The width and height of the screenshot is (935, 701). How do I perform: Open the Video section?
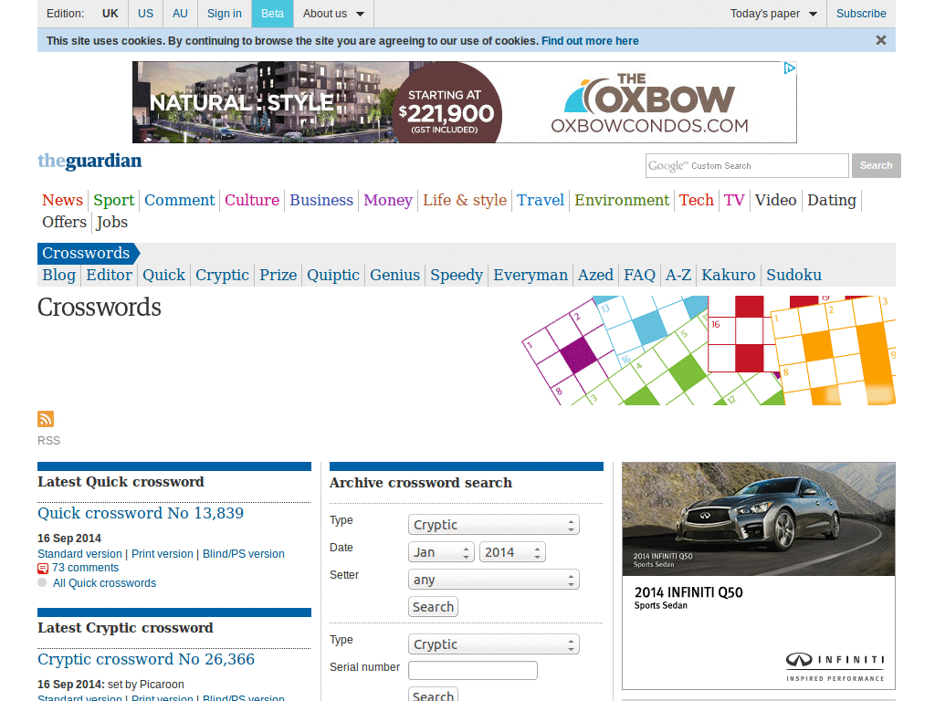(776, 200)
